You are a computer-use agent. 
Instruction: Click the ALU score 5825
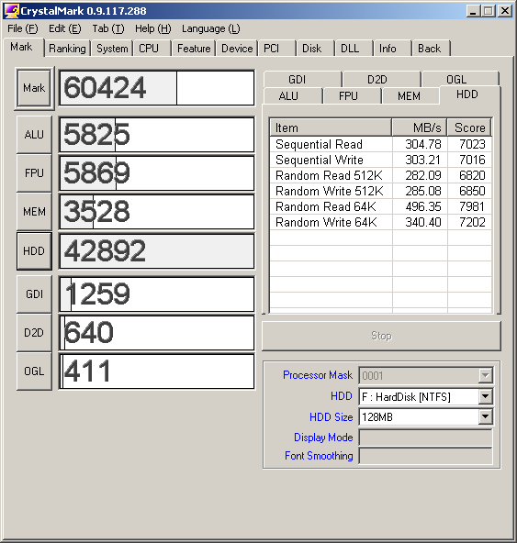pos(96,134)
